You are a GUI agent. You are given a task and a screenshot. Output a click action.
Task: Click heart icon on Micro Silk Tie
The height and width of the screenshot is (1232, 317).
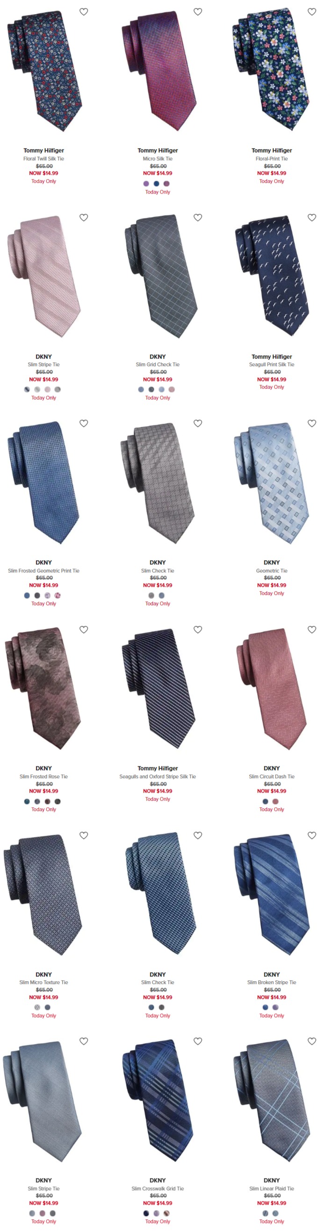pyautogui.click(x=198, y=12)
